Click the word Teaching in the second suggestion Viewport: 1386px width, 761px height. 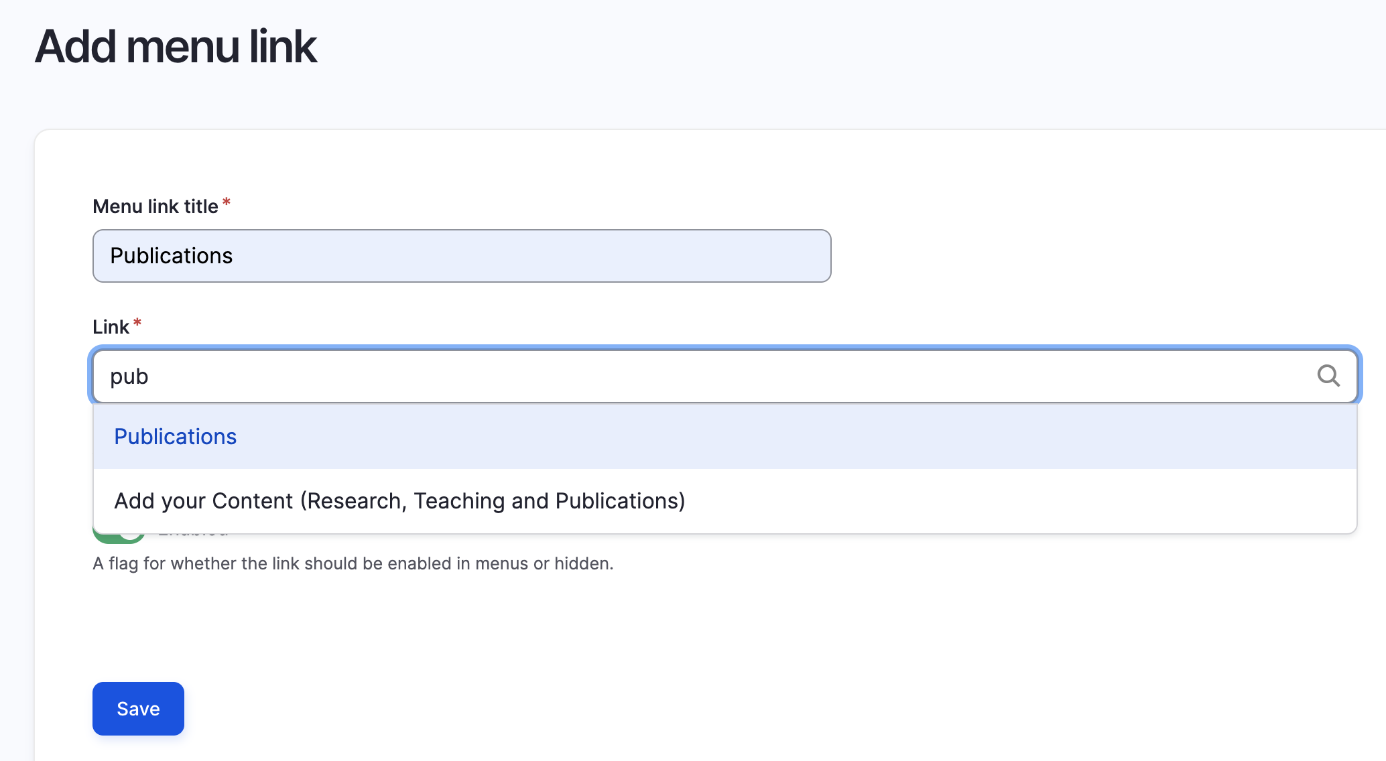(x=458, y=501)
